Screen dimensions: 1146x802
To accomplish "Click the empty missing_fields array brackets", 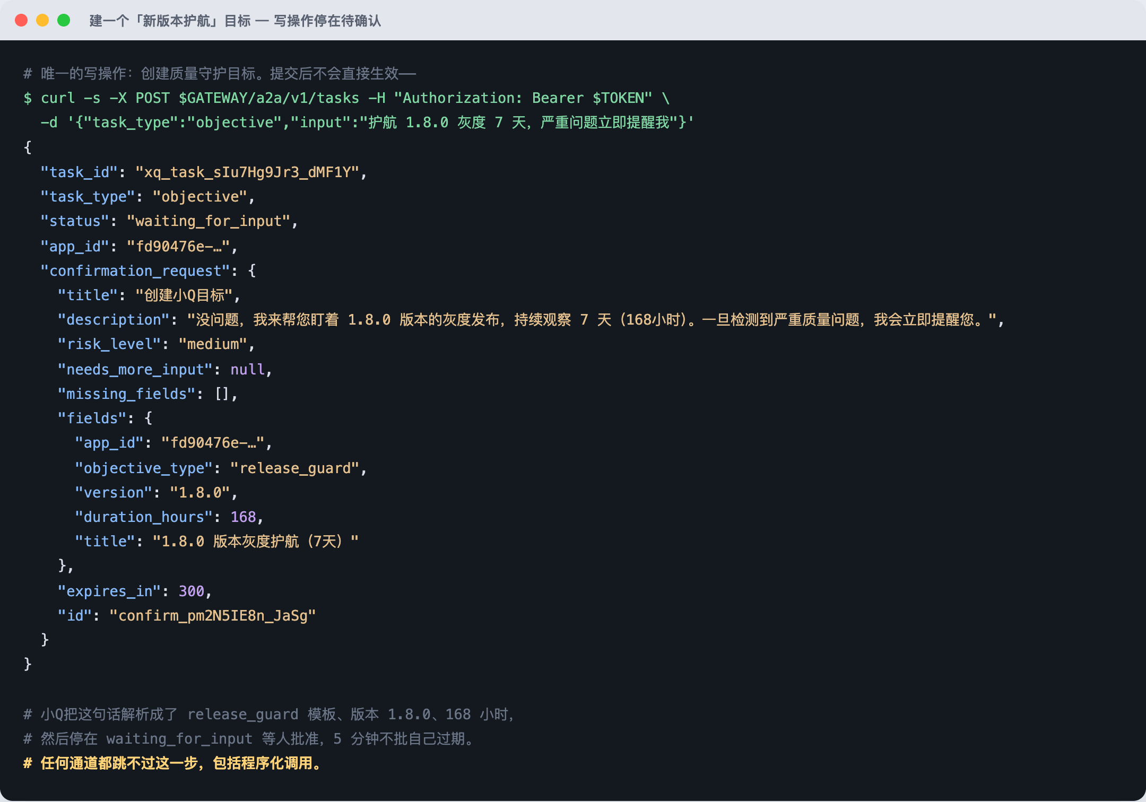I will pyautogui.click(x=221, y=394).
